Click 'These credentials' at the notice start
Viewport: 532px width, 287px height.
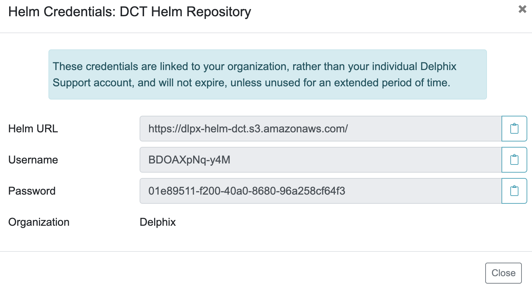[96, 66]
